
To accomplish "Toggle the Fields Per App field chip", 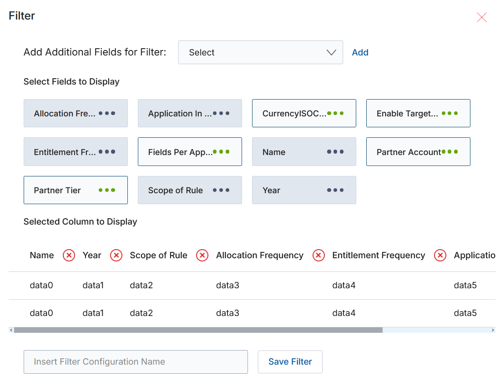I will 190,152.
